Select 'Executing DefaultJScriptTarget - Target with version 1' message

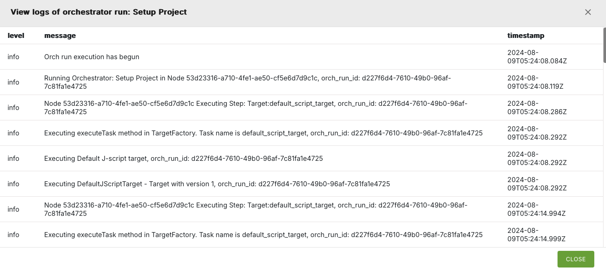click(x=217, y=184)
